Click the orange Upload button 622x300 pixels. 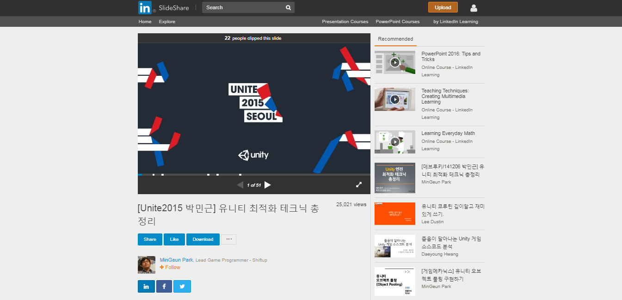coord(443,7)
